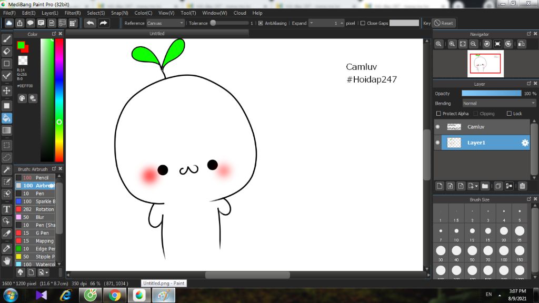Open the View(V) menu
Screen dimensions: 539x303
[166, 13]
